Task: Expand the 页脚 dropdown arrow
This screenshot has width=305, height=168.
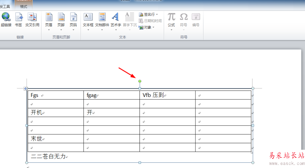Action: click(61, 30)
